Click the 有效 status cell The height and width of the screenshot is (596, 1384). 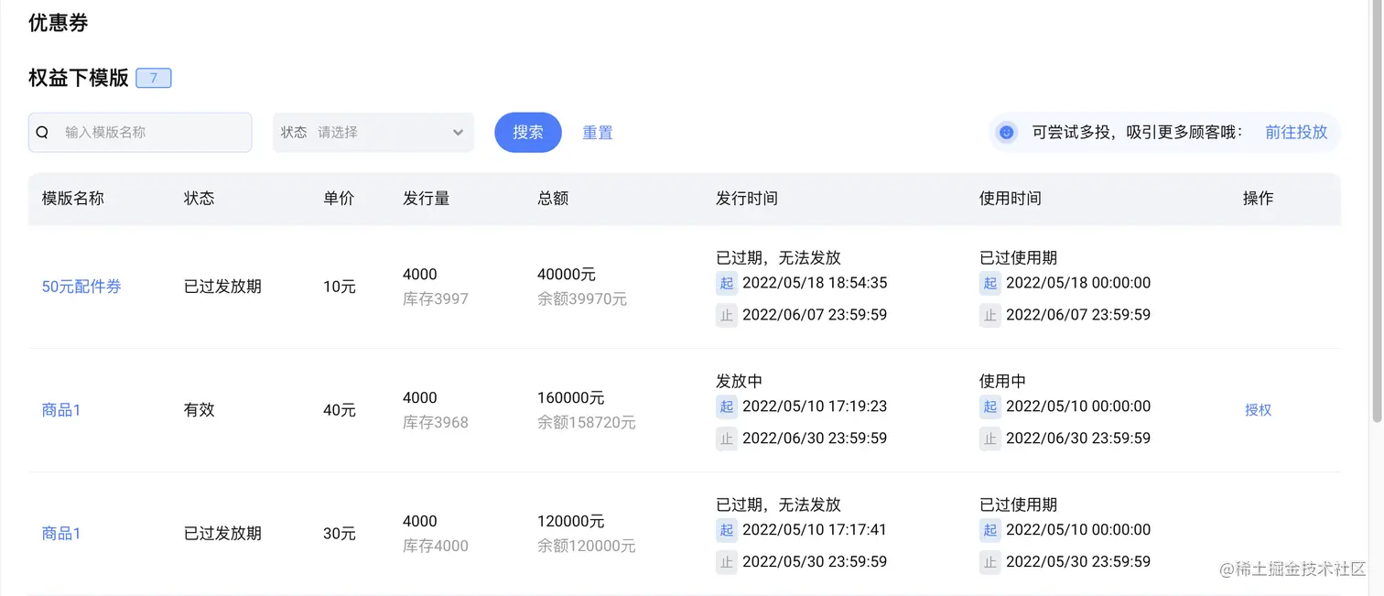pyautogui.click(x=200, y=410)
